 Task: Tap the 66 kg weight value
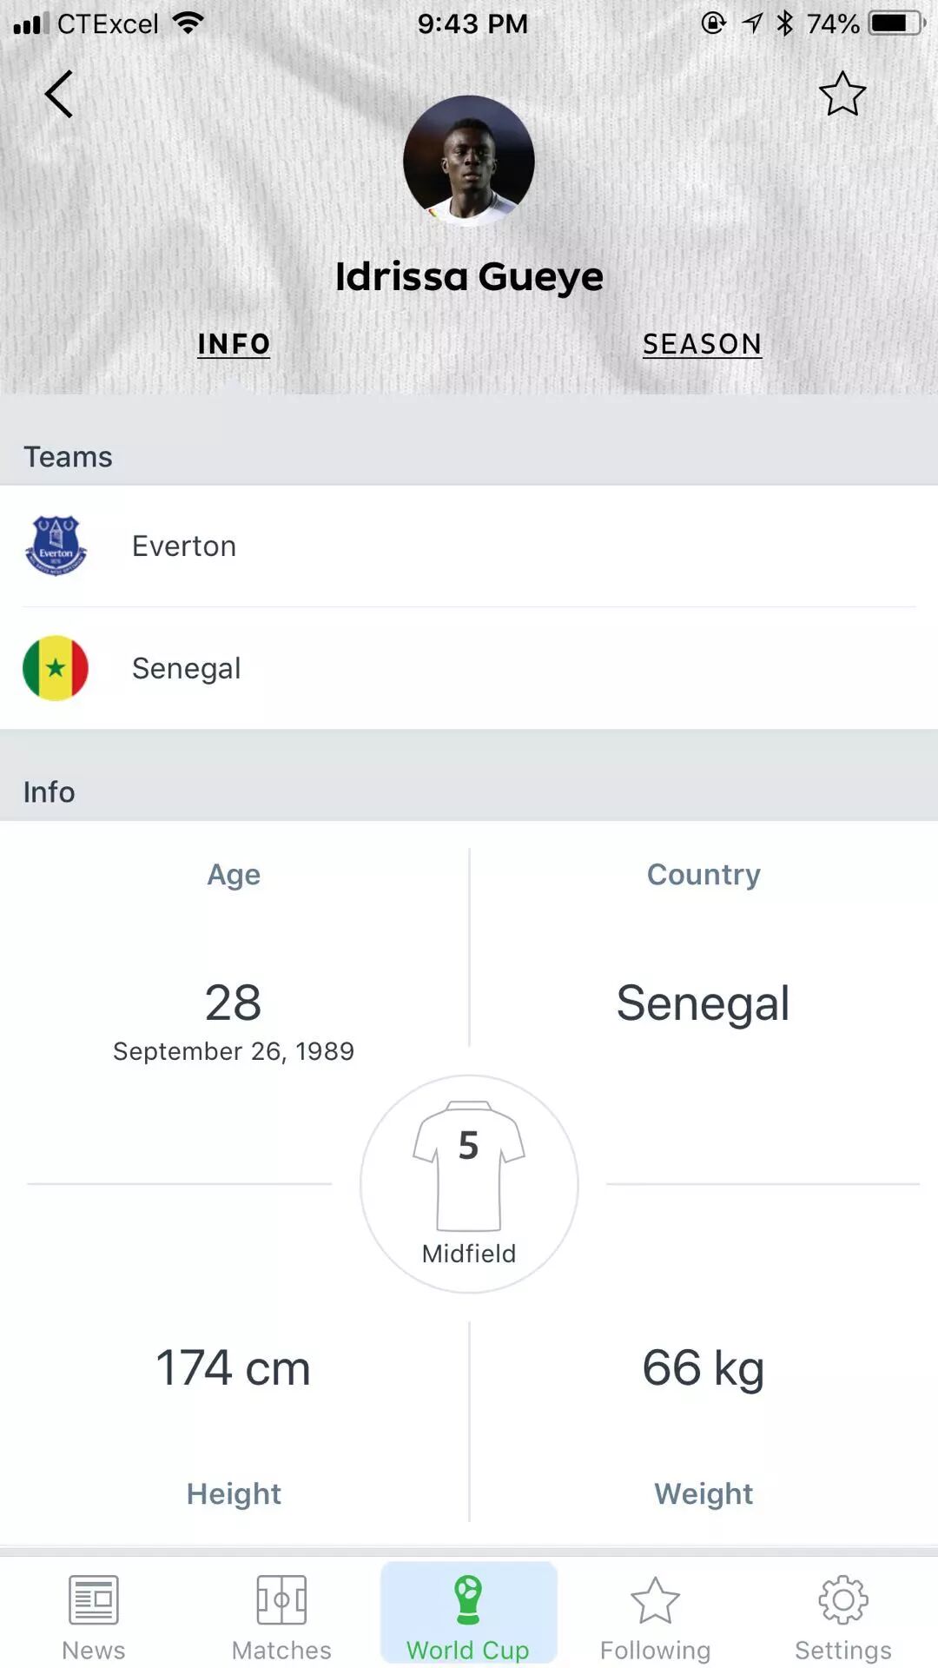pyautogui.click(x=703, y=1367)
